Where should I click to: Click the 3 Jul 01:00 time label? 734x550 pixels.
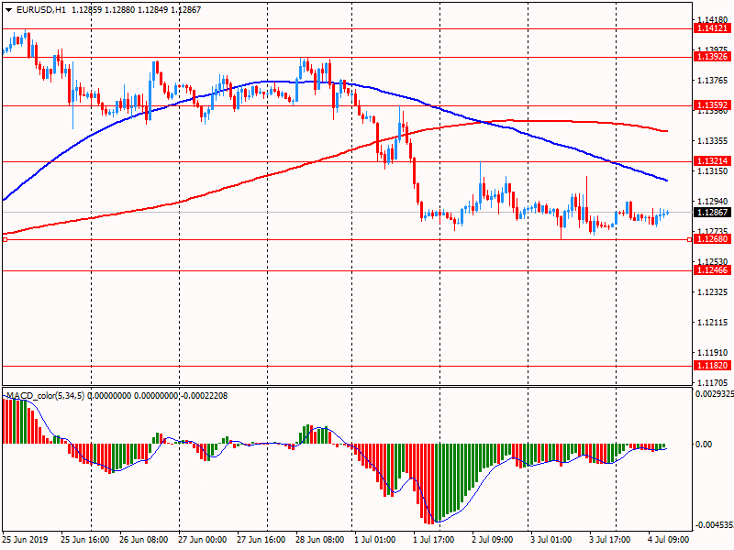pyautogui.click(x=551, y=539)
